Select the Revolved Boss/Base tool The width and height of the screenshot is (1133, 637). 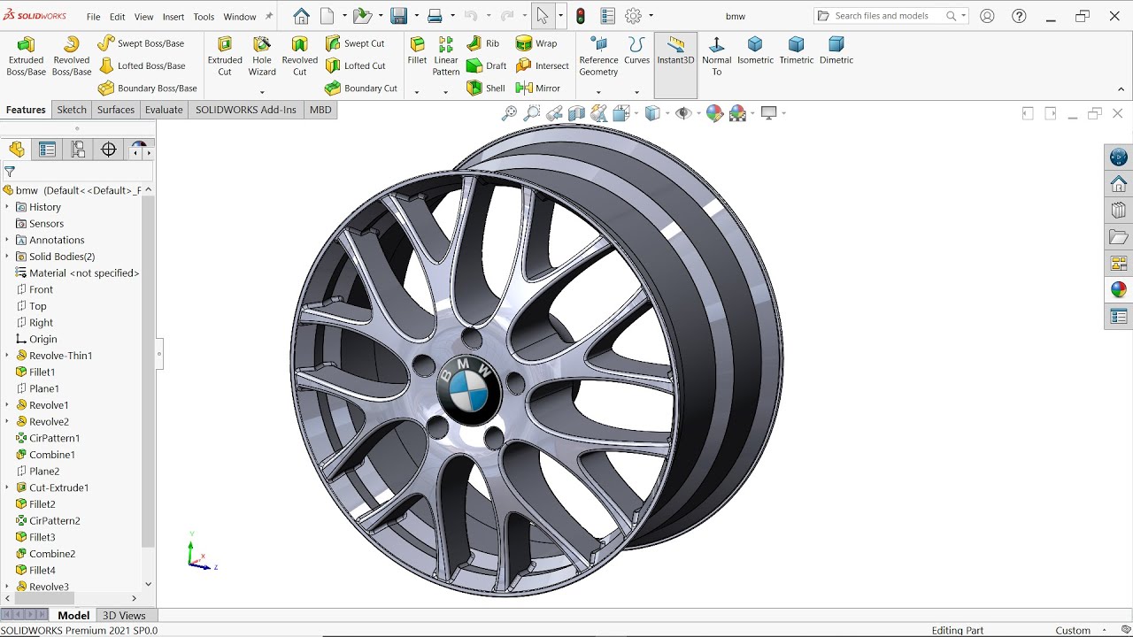coord(72,57)
